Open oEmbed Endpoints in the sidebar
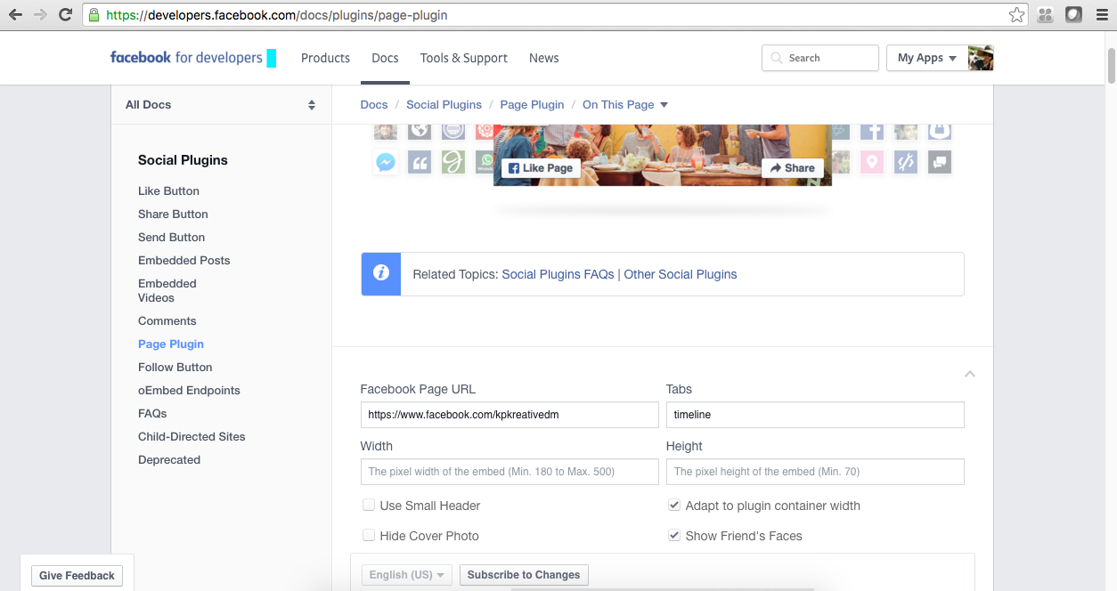Screen dimensions: 1117x591 189,390
